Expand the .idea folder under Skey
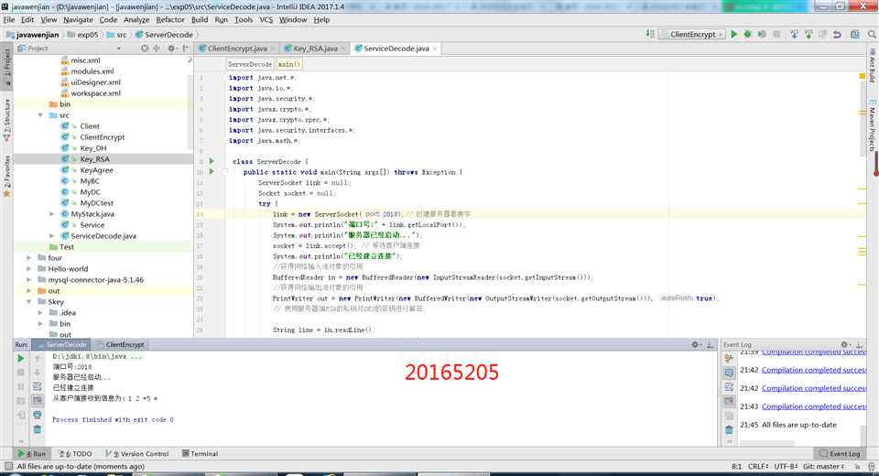The height and width of the screenshot is (476, 879). click(x=40, y=313)
